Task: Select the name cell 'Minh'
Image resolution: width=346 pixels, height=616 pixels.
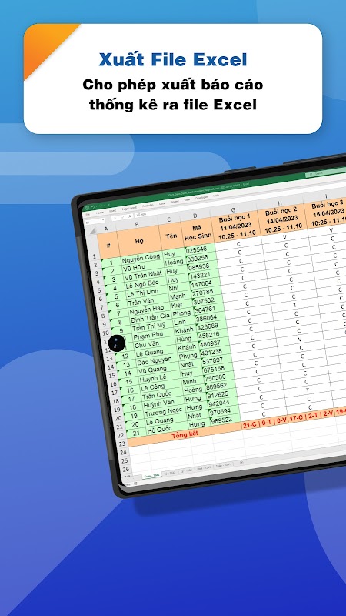Action: pyautogui.click(x=189, y=382)
